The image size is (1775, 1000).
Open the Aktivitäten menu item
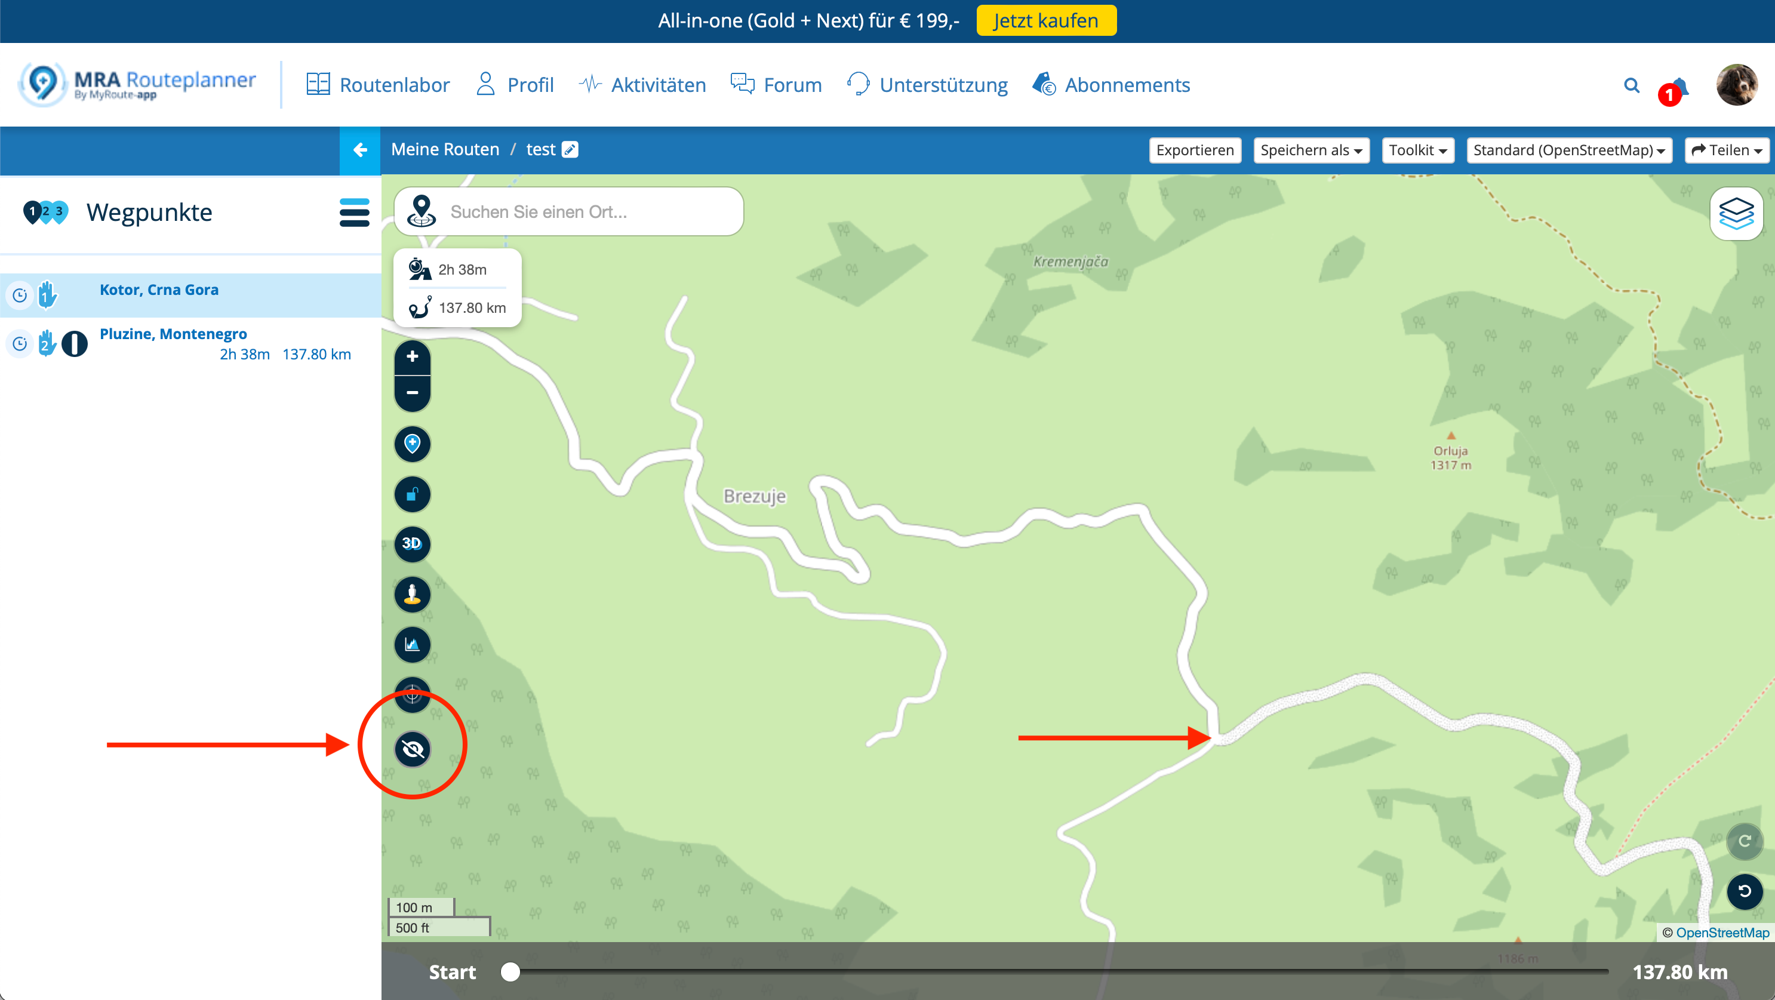point(642,85)
